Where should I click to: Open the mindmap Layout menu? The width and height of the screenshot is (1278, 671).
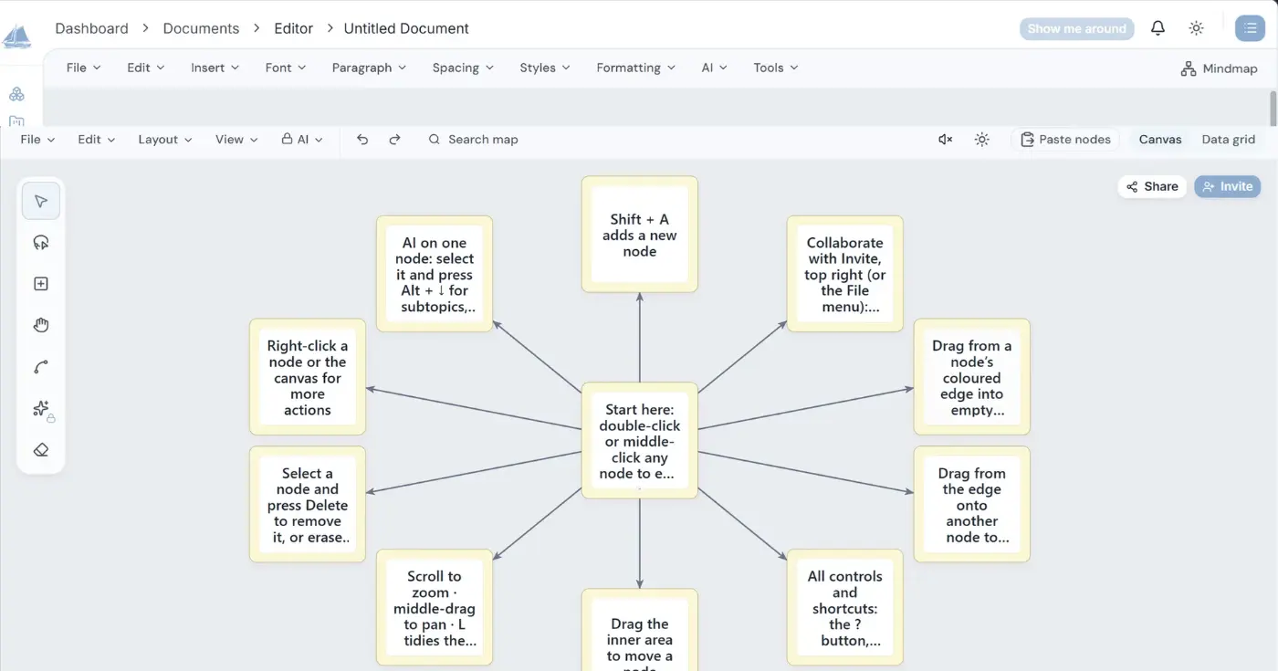(x=165, y=140)
